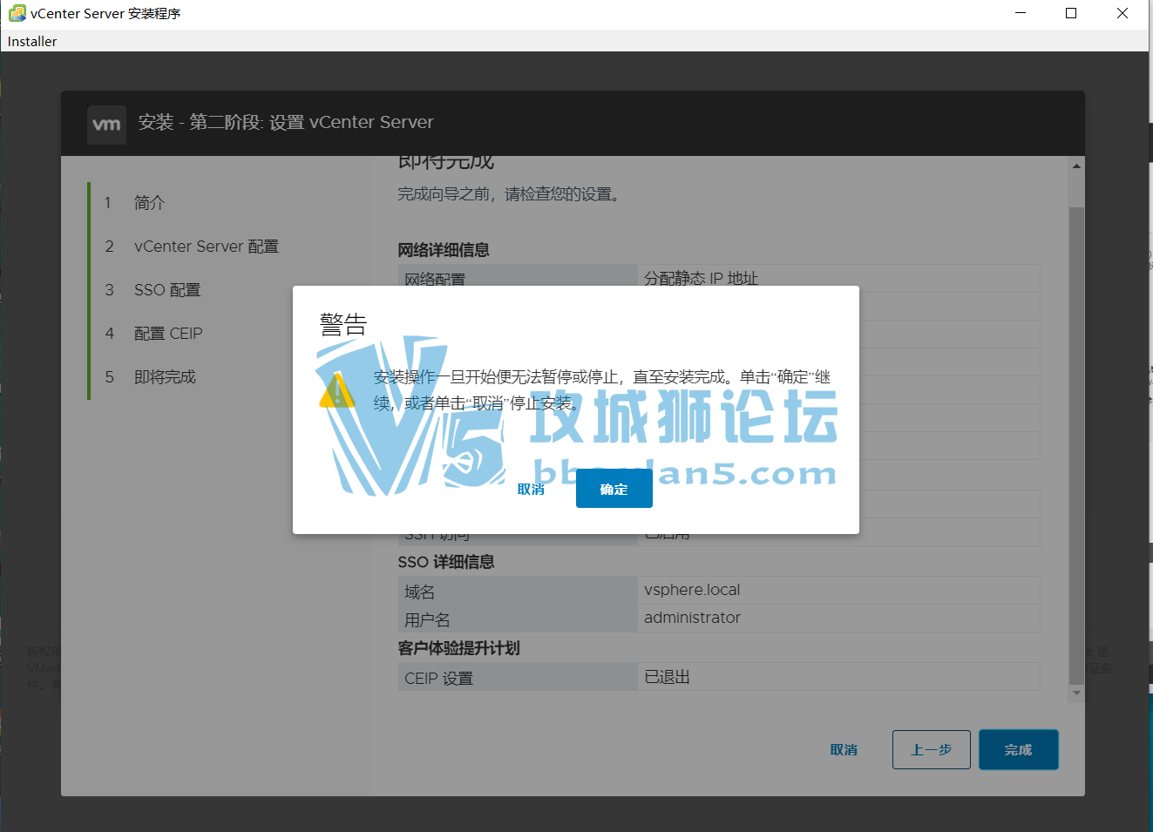Click the 完成 button
The height and width of the screenshot is (832, 1153).
(1018, 749)
